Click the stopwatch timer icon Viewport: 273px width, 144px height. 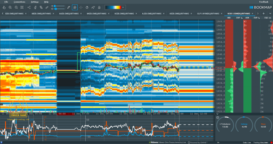[x=87, y=7]
